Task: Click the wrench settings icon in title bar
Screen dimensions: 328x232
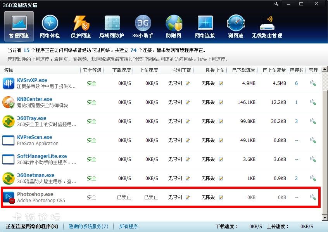Action: click(x=276, y=4)
